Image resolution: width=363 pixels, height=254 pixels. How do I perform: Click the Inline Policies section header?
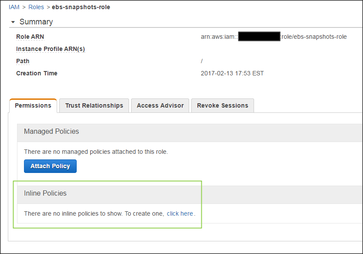190,194
